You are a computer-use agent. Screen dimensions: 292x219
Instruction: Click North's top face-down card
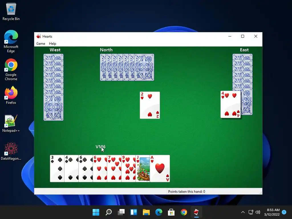click(144, 67)
